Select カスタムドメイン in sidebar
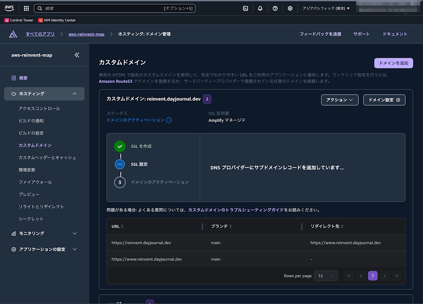Image resolution: width=423 pixels, height=304 pixels. [35, 145]
